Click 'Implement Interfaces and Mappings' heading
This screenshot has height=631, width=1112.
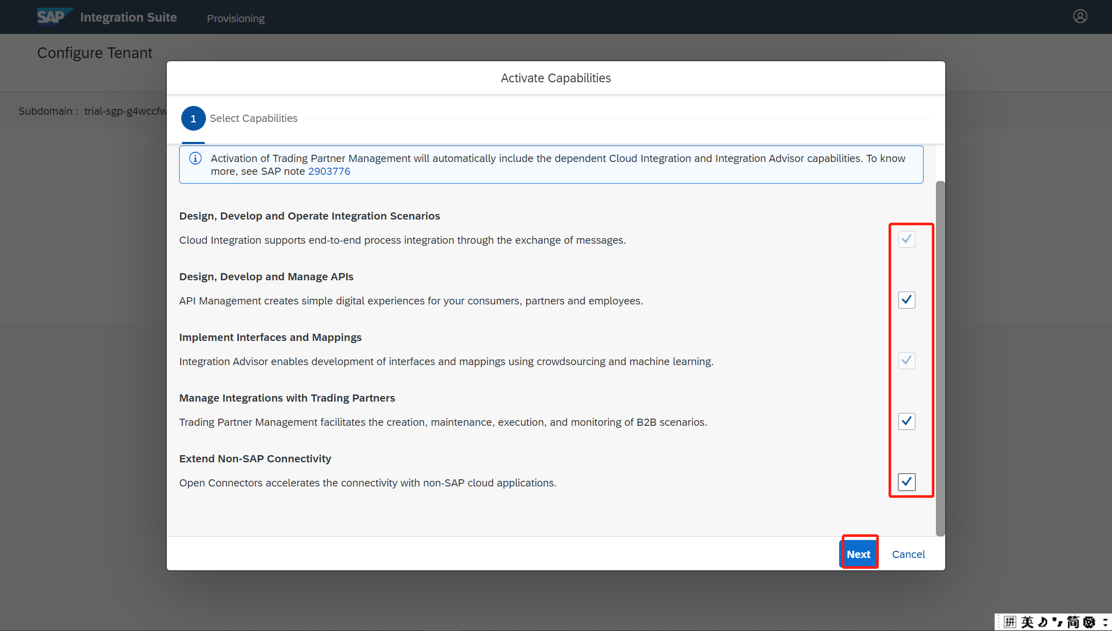270,337
